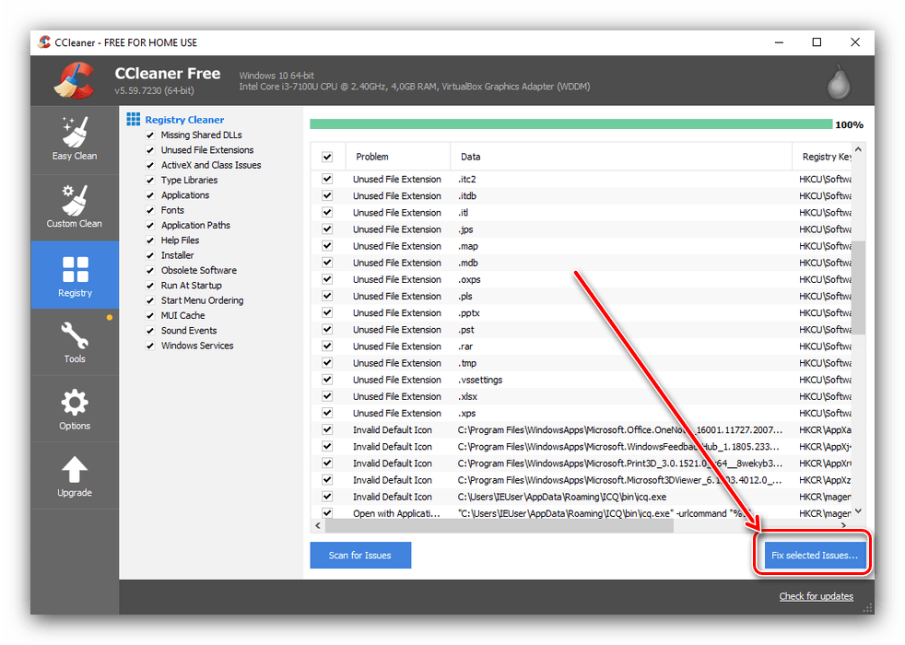Screen dimensions: 905x645
Task: Select the .vssettings data cell
Action: point(480,380)
